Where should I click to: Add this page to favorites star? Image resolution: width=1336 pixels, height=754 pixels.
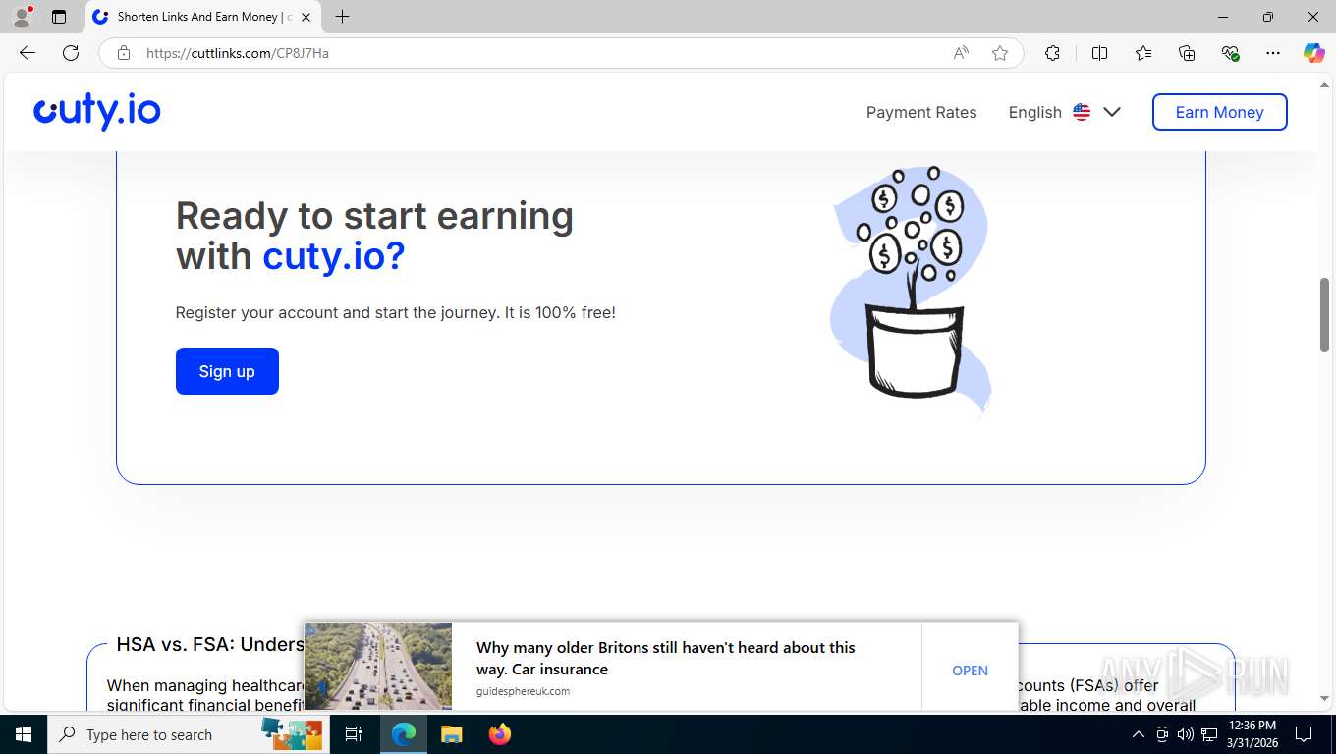(x=1000, y=53)
